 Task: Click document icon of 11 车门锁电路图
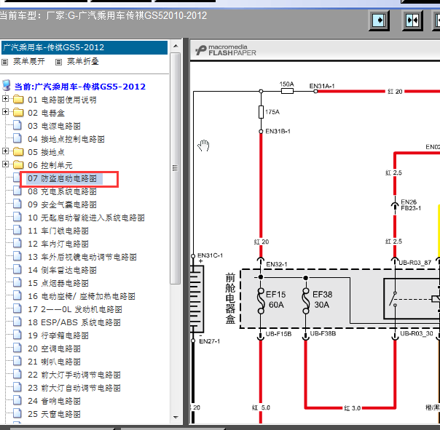(17, 230)
